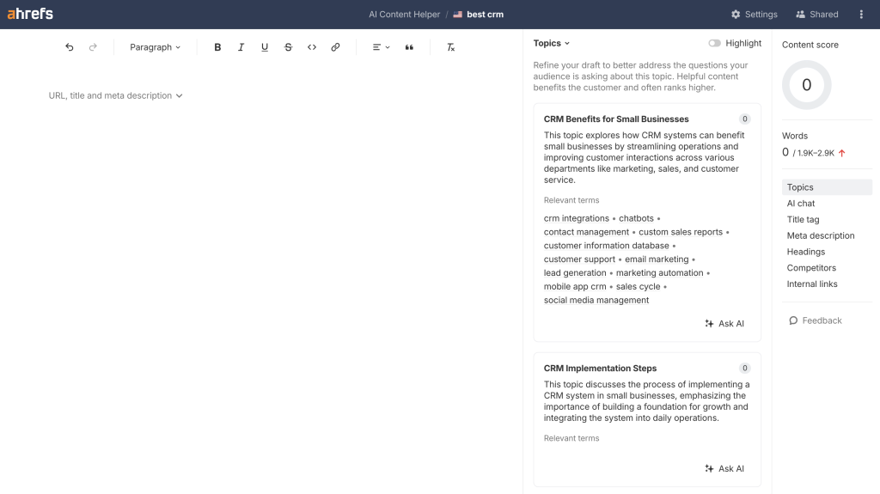Apply italic formatting
The height and width of the screenshot is (494, 880).
tap(241, 47)
